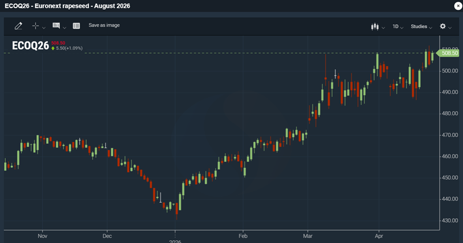Expand the annotation tool chevron
The height and width of the screenshot is (243, 463).
[x=64, y=27]
